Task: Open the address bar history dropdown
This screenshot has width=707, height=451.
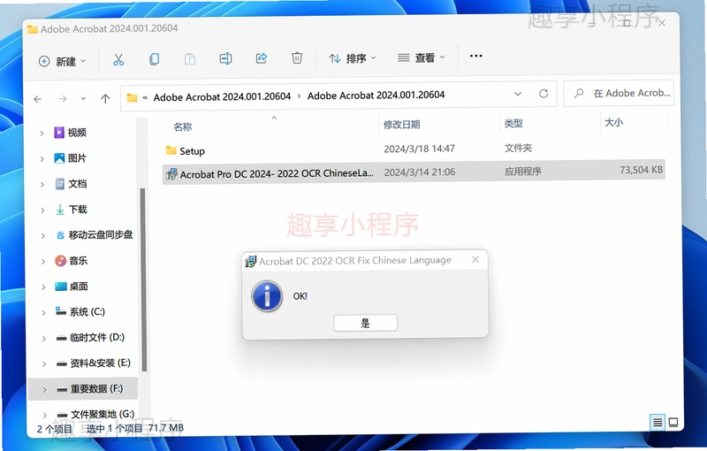Action: (x=518, y=94)
